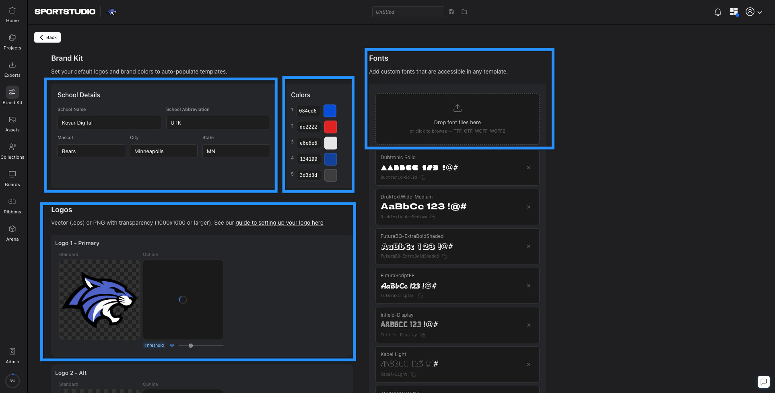
Task: Edit color 4 hex value 134199
Action: pos(309,159)
